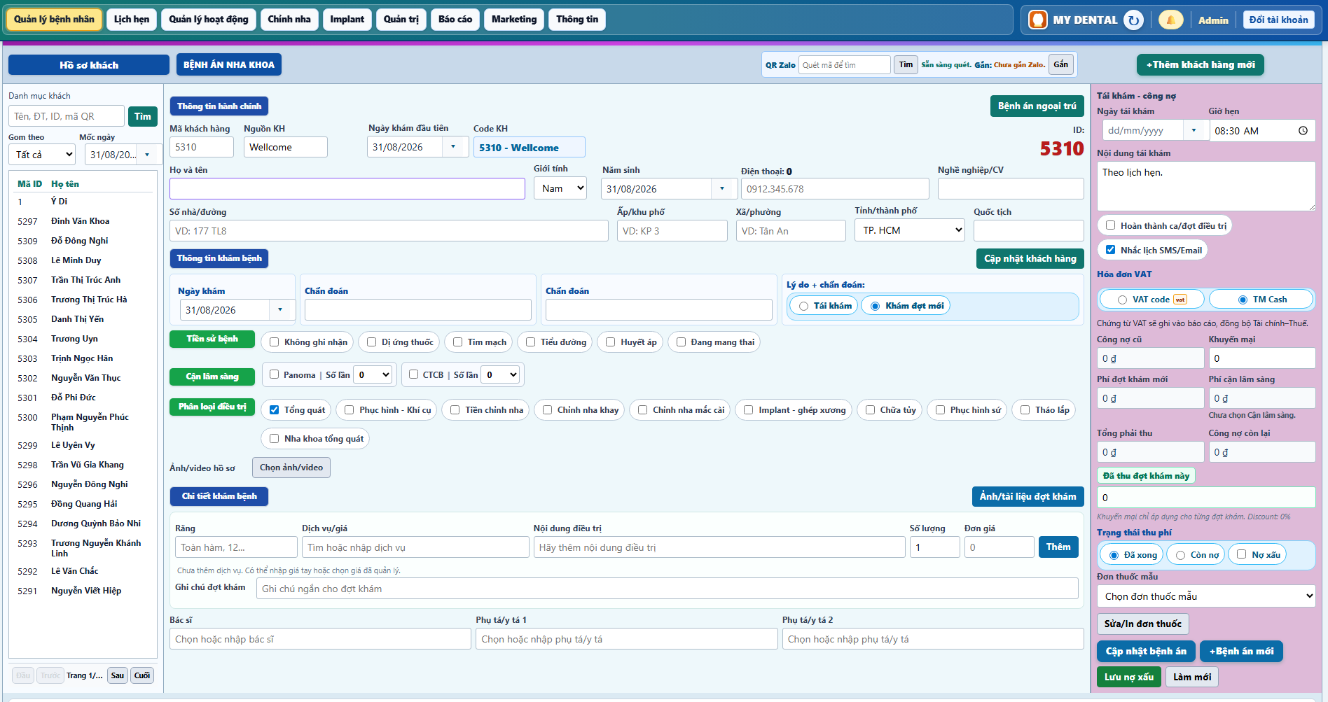Open the Giới tính dropdown
This screenshot has height=702, width=1328.
[x=560, y=188]
